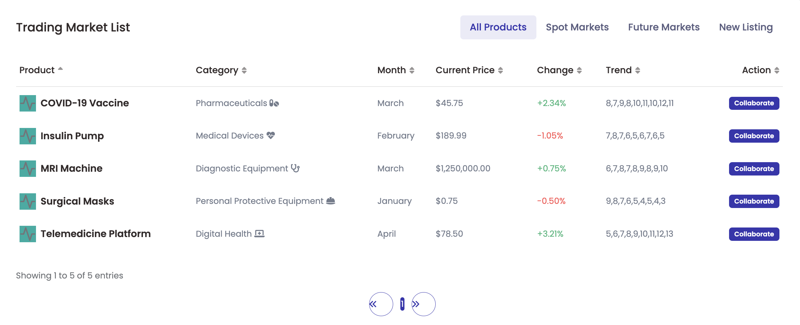This screenshot has height=325, width=800.
Task: Click the chart icon next to MRI Machine
Action: click(27, 168)
